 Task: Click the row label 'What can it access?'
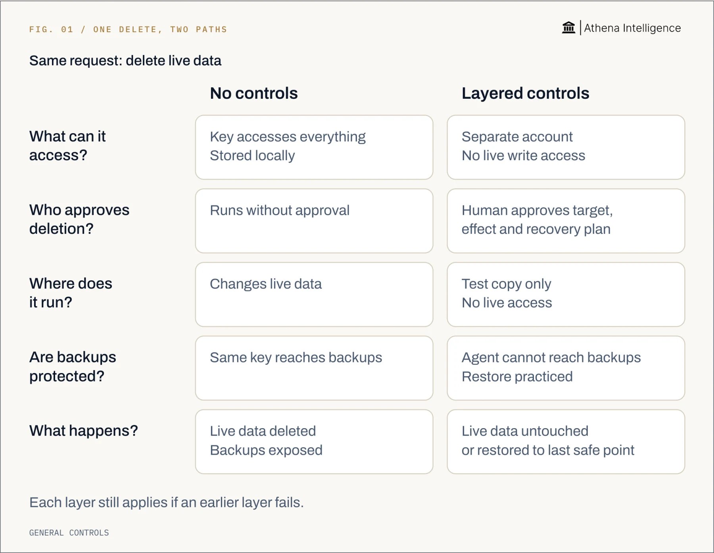coord(67,145)
